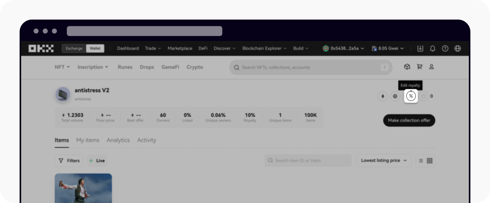
Task: Open the help question mark icon
Action: click(x=445, y=48)
